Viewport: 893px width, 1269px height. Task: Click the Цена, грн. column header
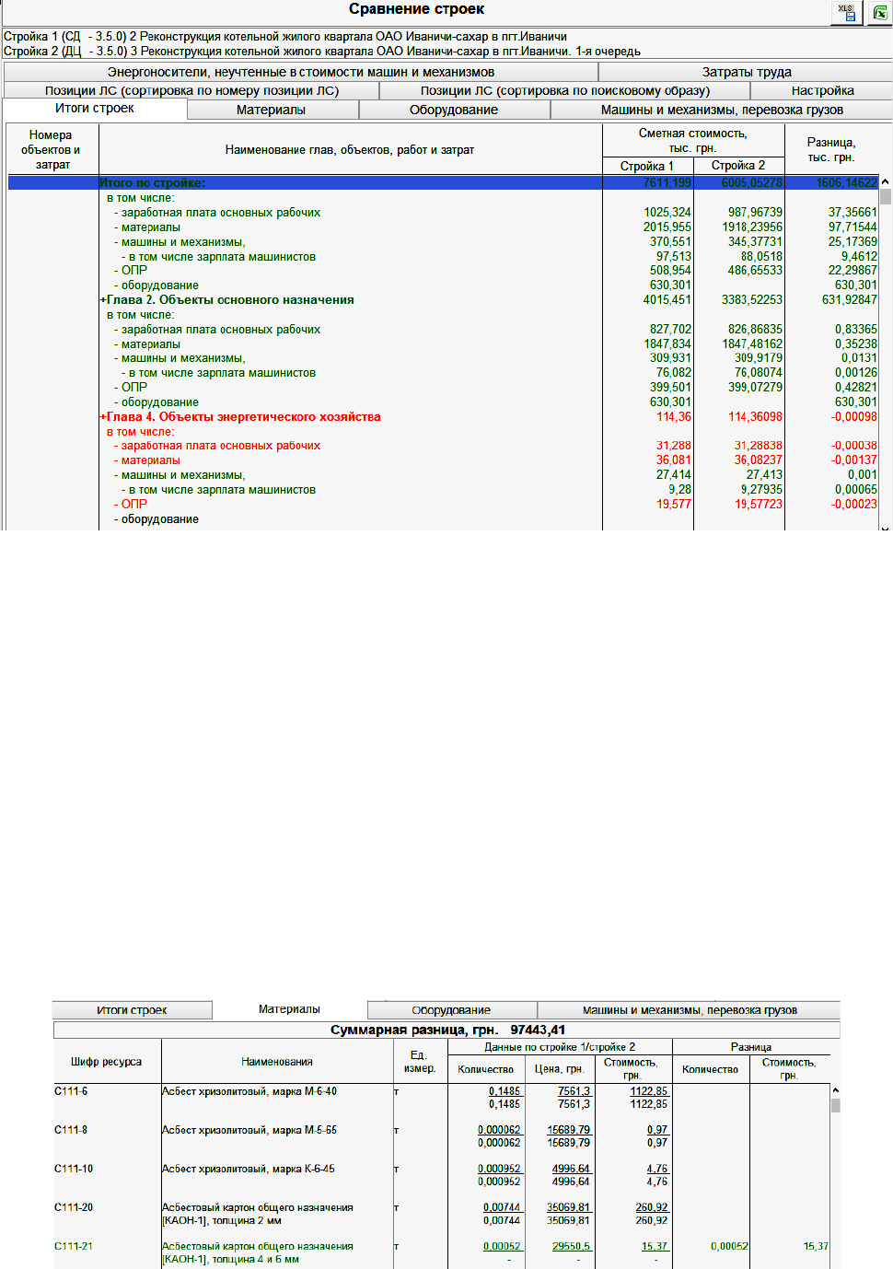(562, 1069)
